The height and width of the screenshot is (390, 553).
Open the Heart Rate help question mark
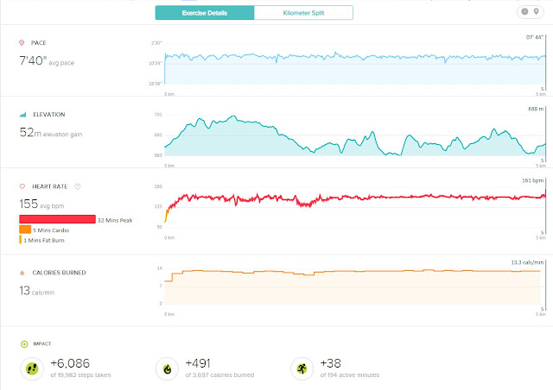[x=78, y=186]
